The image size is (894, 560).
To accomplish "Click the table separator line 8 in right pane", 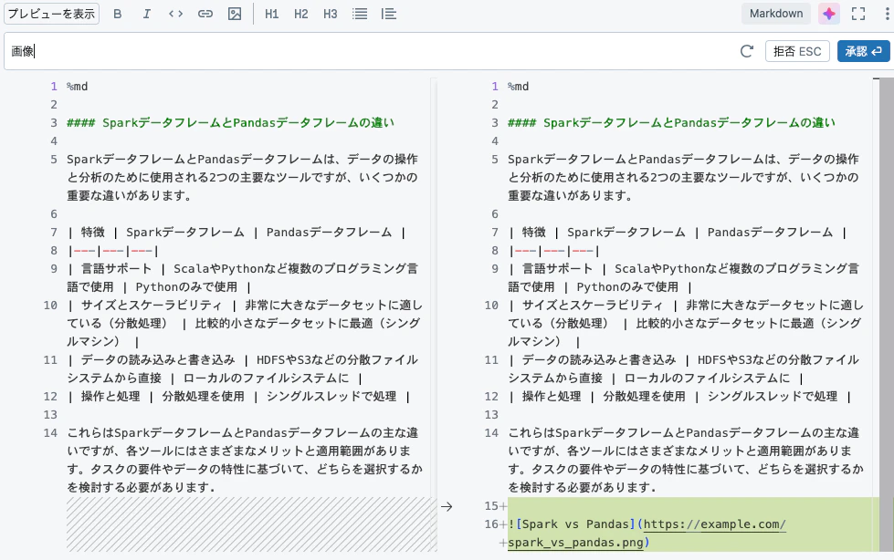I will click(553, 251).
